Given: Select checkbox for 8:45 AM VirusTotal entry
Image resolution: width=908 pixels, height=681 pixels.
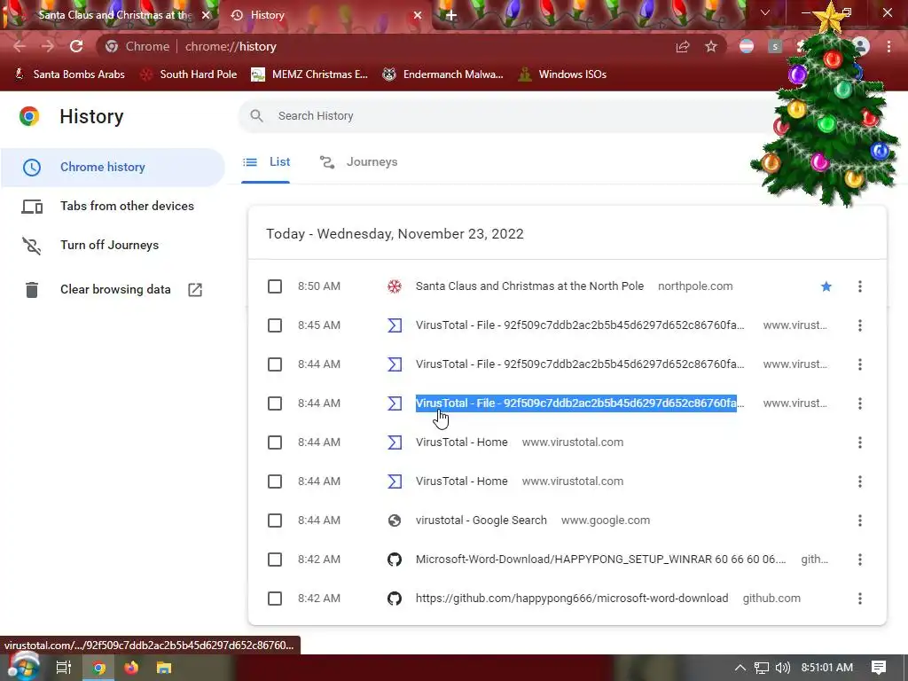Looking at the screenshot, I should click(275, 325).
